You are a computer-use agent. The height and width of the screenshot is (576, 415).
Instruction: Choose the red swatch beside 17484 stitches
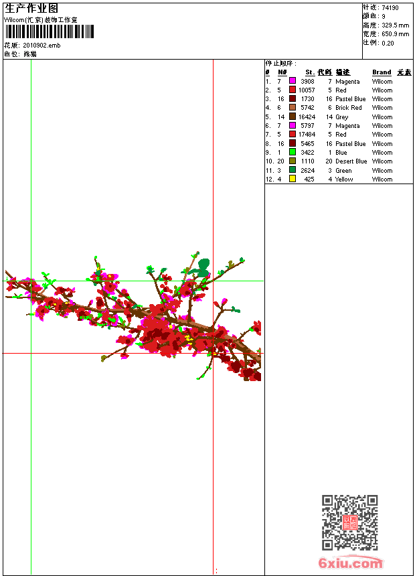pyautogui.click(x=293, y=134)
